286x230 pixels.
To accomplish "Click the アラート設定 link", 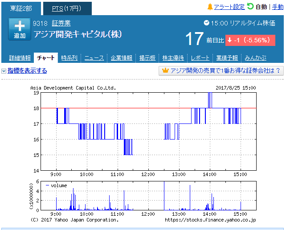I will coord(229,7).
